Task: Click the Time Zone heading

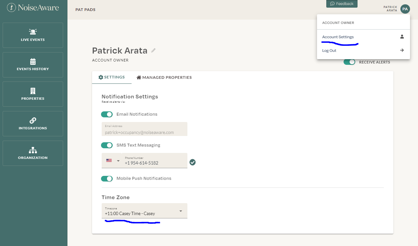Action: click(116, 197)
